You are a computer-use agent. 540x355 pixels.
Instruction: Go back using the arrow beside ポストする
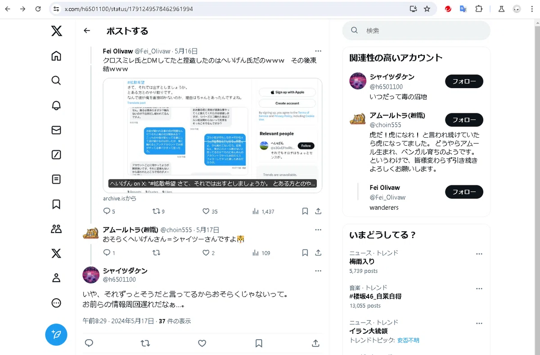(x=87, y=31)
